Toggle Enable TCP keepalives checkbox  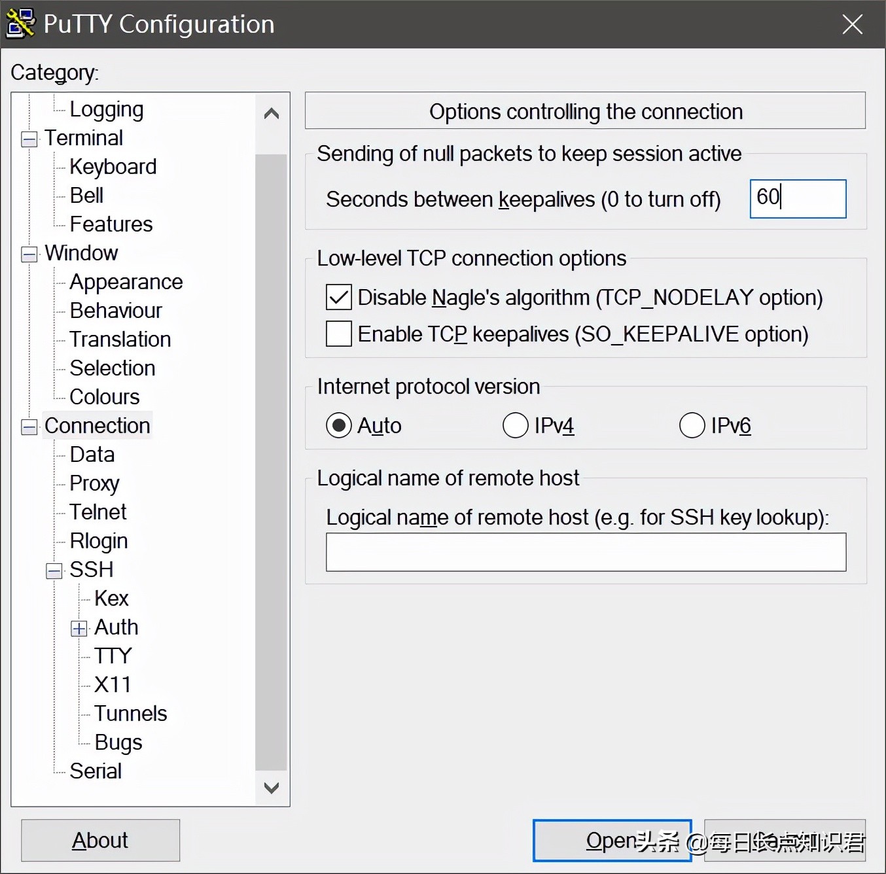click(x=339, y=334)
